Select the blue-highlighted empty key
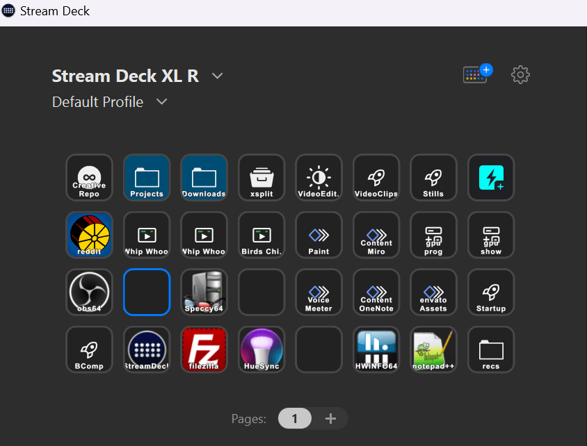Image resolution: width=587 pixels, height=446 pixels. [147, 292]
